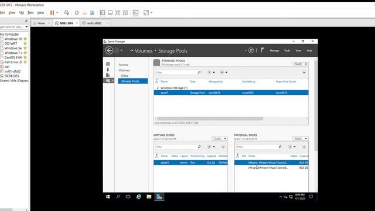375x211 pixels.
Task: Click the search magnifier in Virtual Disks filter
Action: pyautogui.click(x=199, y=147)
